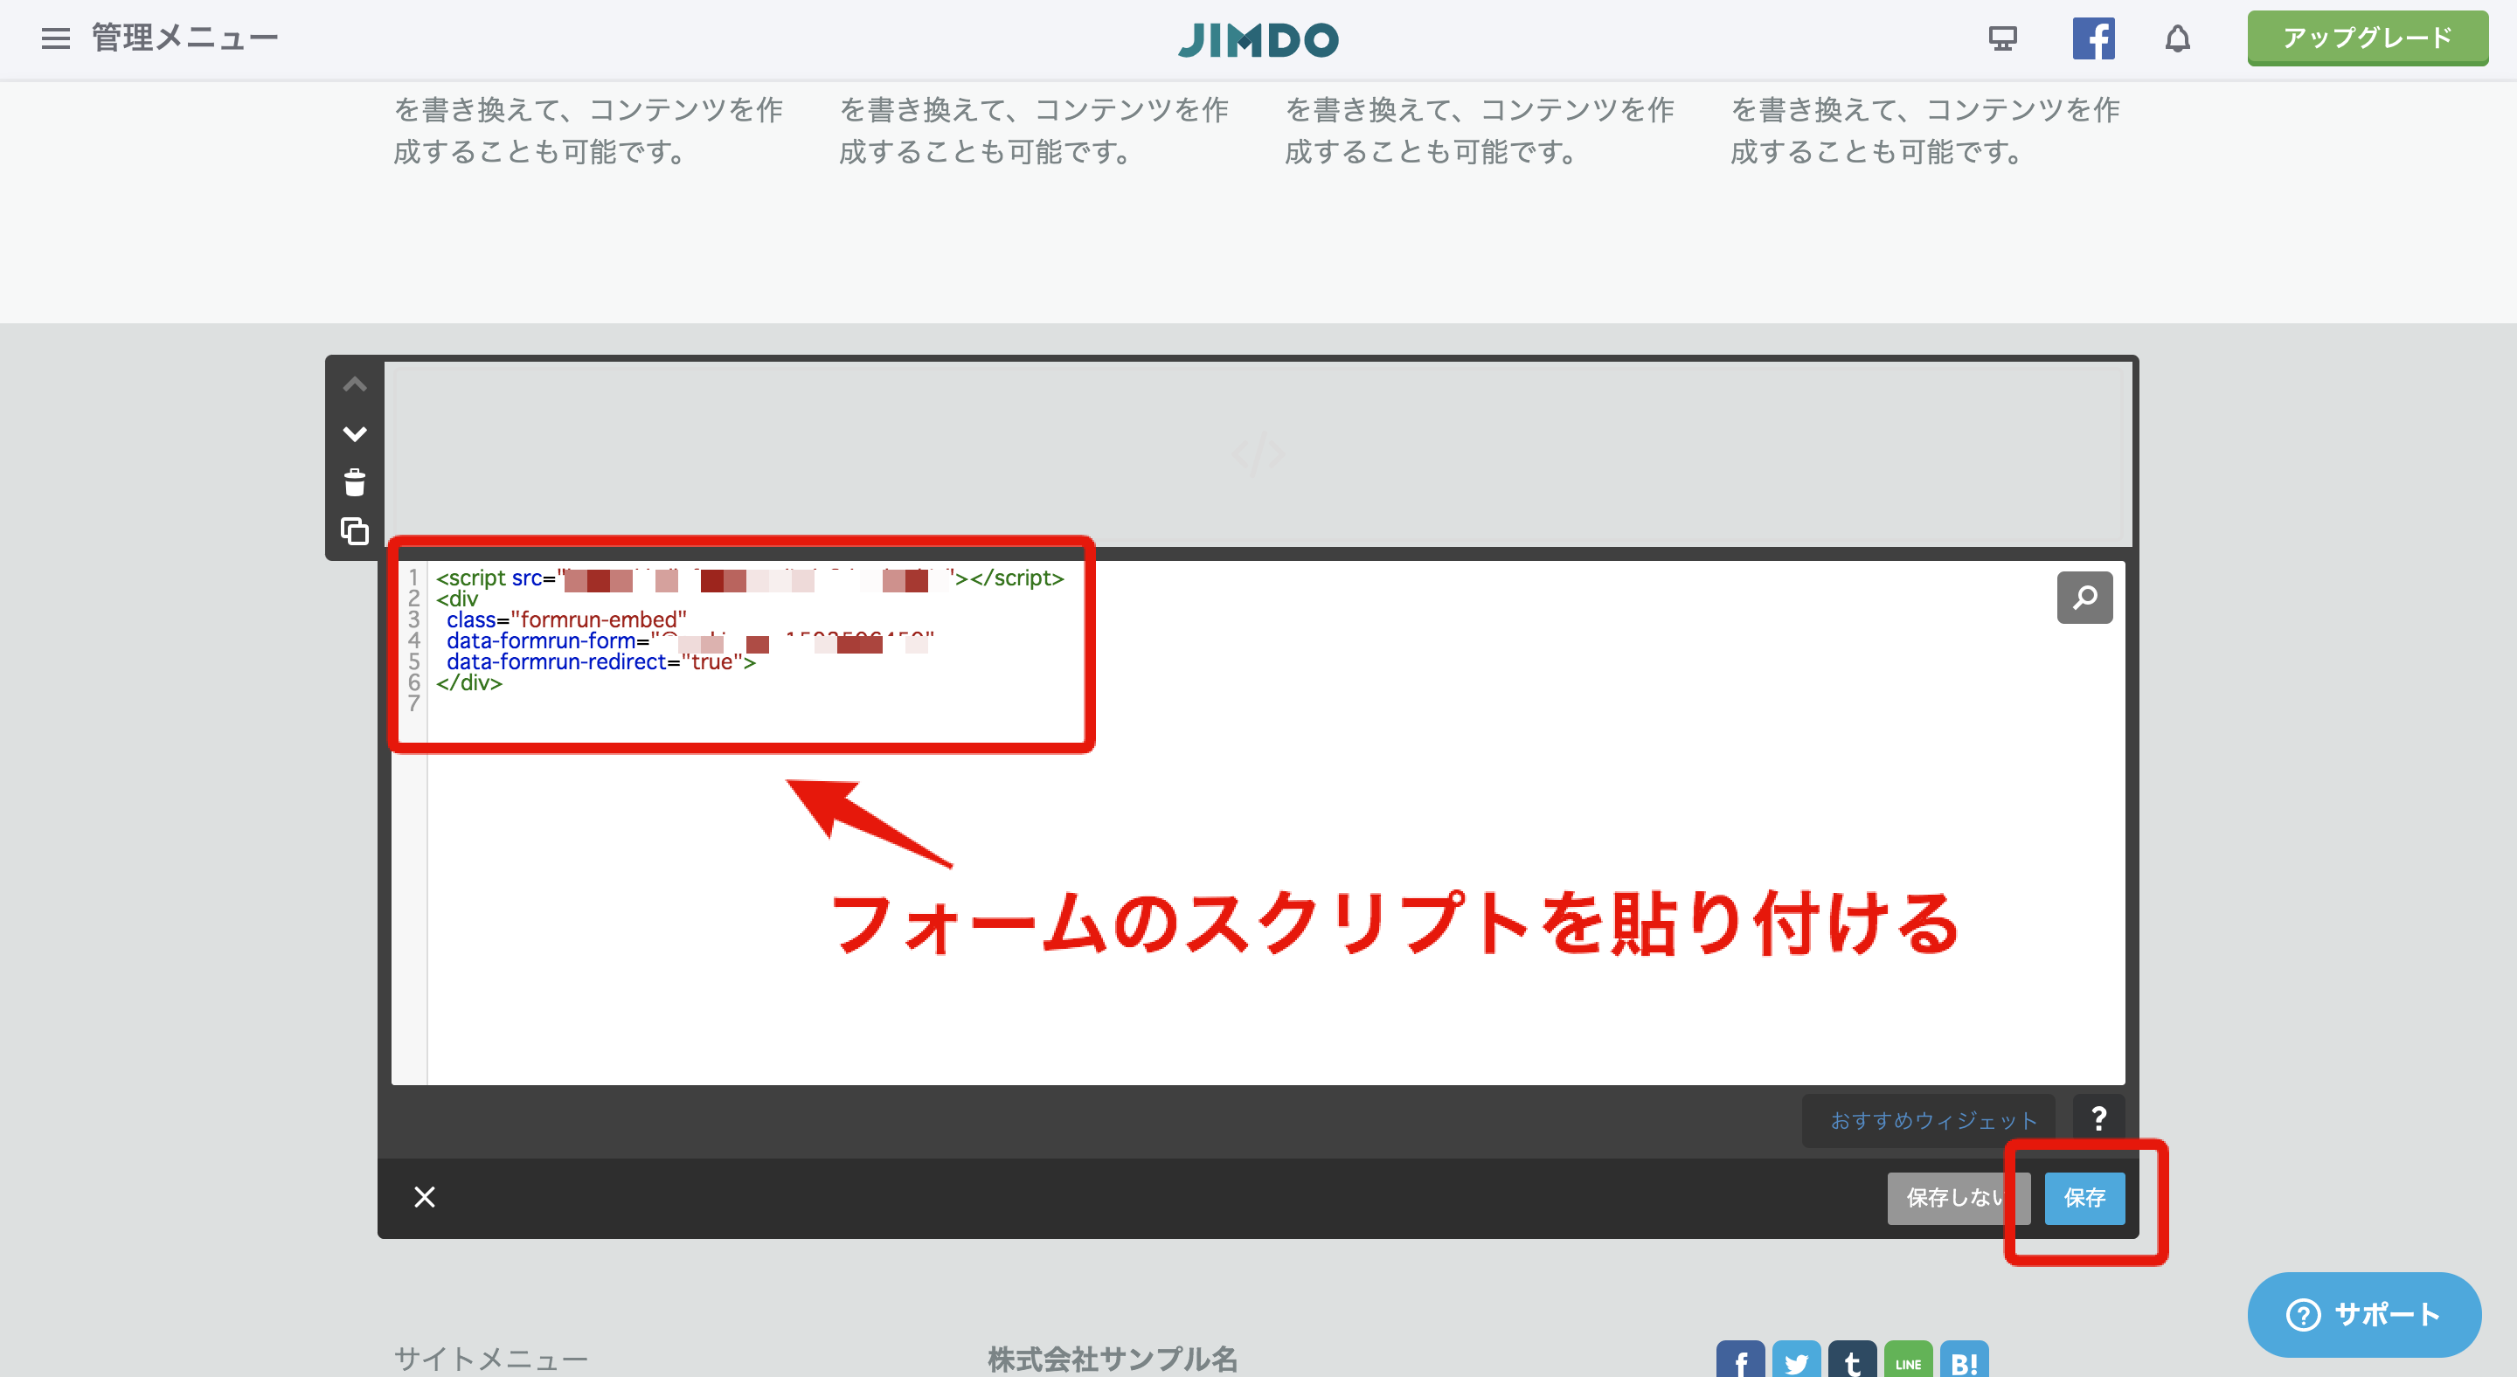Image resolution: width=2517 pixels, height=1377 pixels.
Task: Click the closing </div> line in editor
Action: pyautogui.click(x=469, y=682)
